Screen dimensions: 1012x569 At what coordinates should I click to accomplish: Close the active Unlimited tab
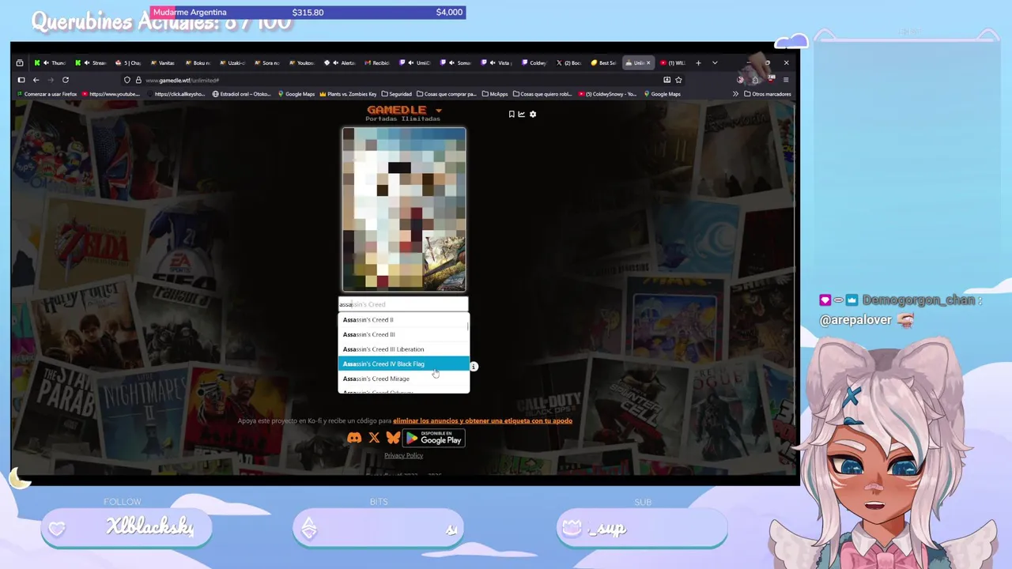648,62
